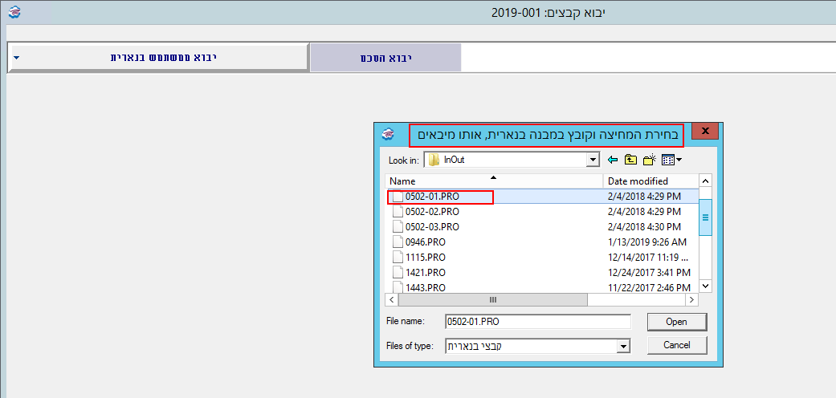Expand the Files of type dropdown
Image resolution: width=836 pixels, height=398 pixels.
point(622,347)
